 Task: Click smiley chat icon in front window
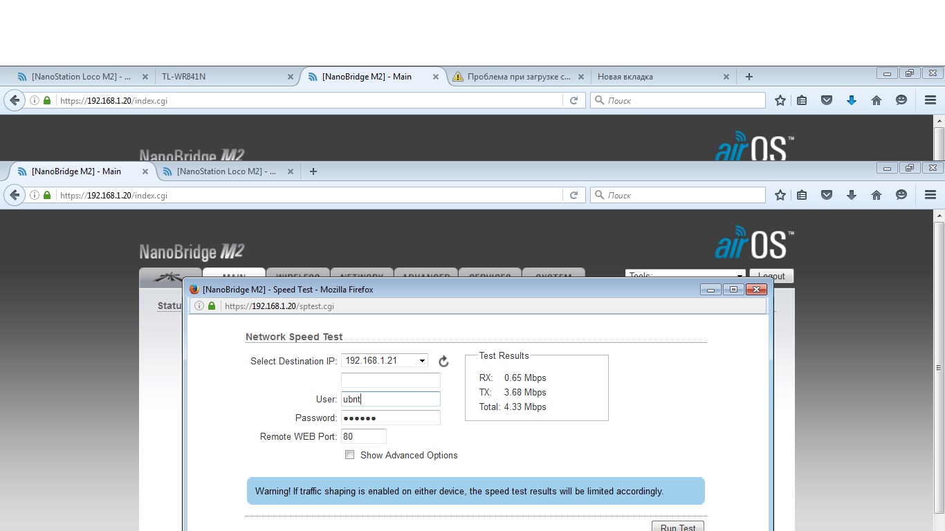pos(901,195)
